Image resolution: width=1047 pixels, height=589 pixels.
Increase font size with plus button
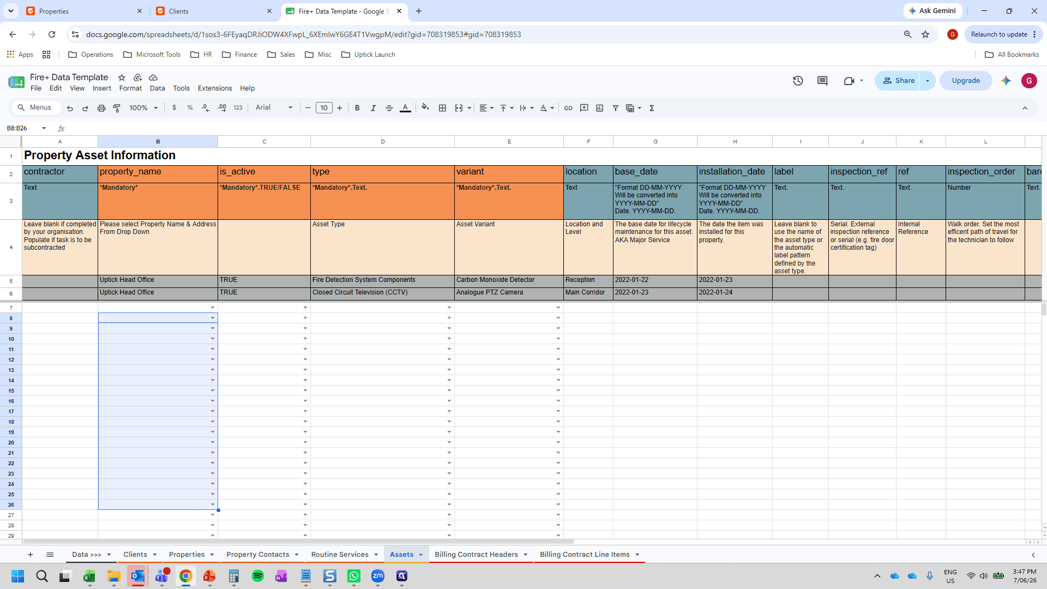339,108
